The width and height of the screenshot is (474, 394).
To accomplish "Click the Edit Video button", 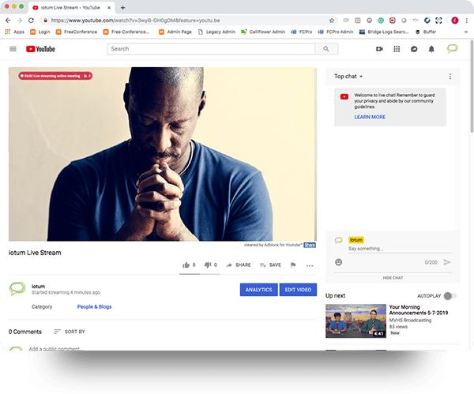I will pyautogui.click(x=298, y=290).
